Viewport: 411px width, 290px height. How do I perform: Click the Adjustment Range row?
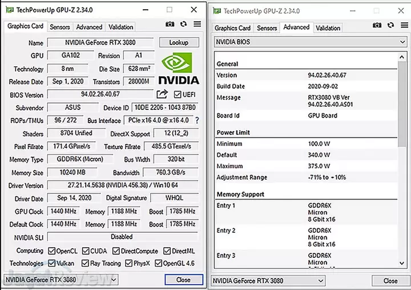(x=307, y=177)
